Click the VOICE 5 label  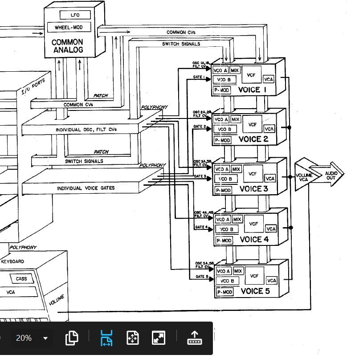[x=255, y=291]
